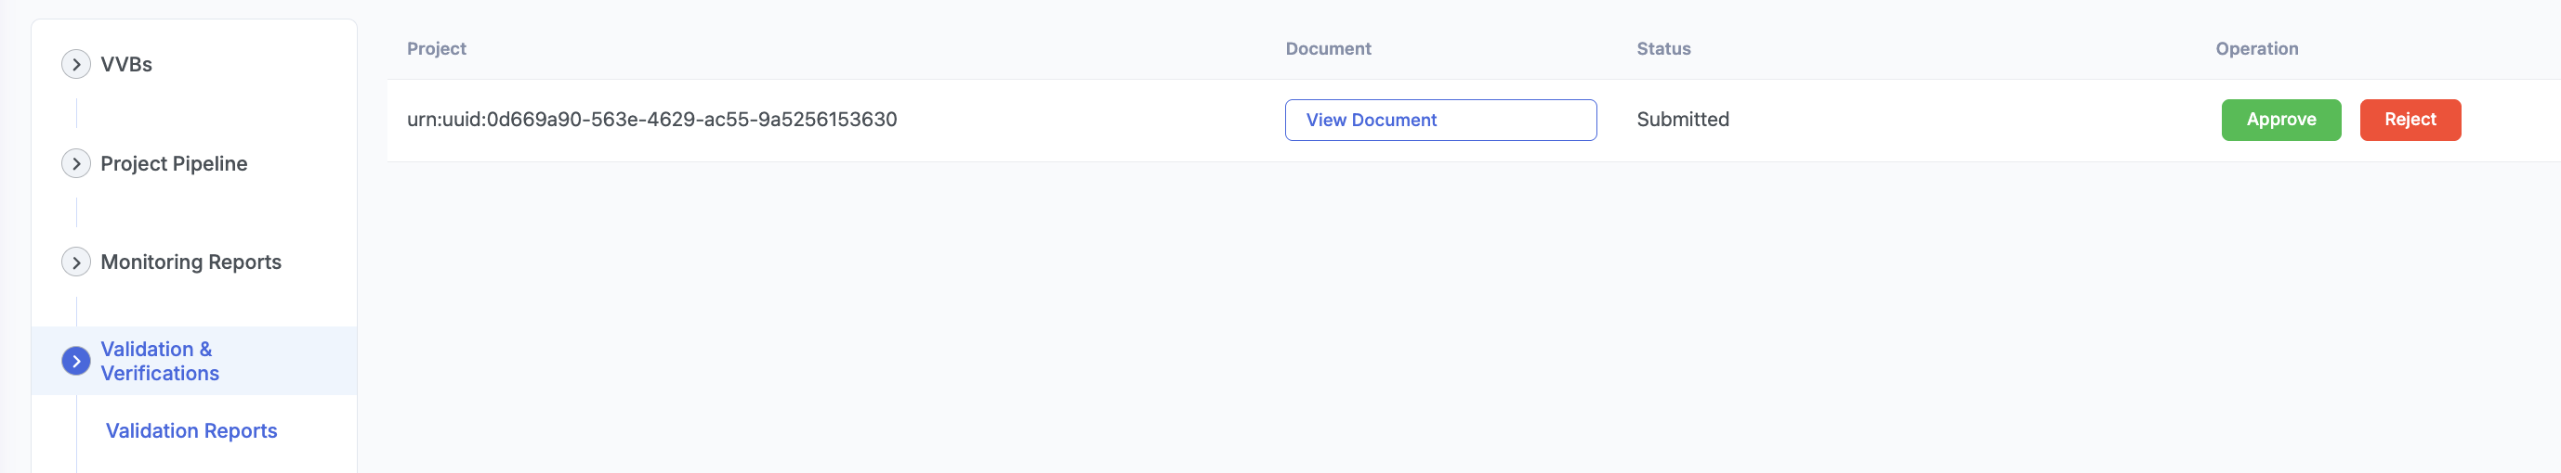Screen dimensions: 2561x473
Task: Click the connector line below VVBs
Action: tap(76, 113)
